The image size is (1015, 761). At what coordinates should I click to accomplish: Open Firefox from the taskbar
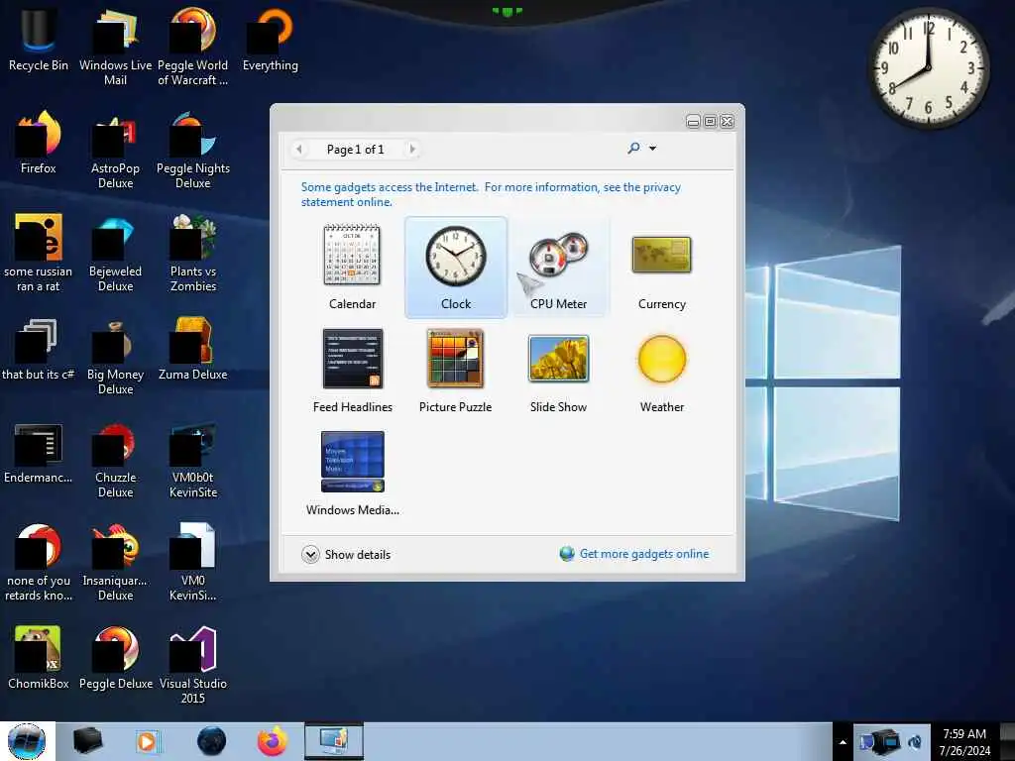click(x=272, y=741)
